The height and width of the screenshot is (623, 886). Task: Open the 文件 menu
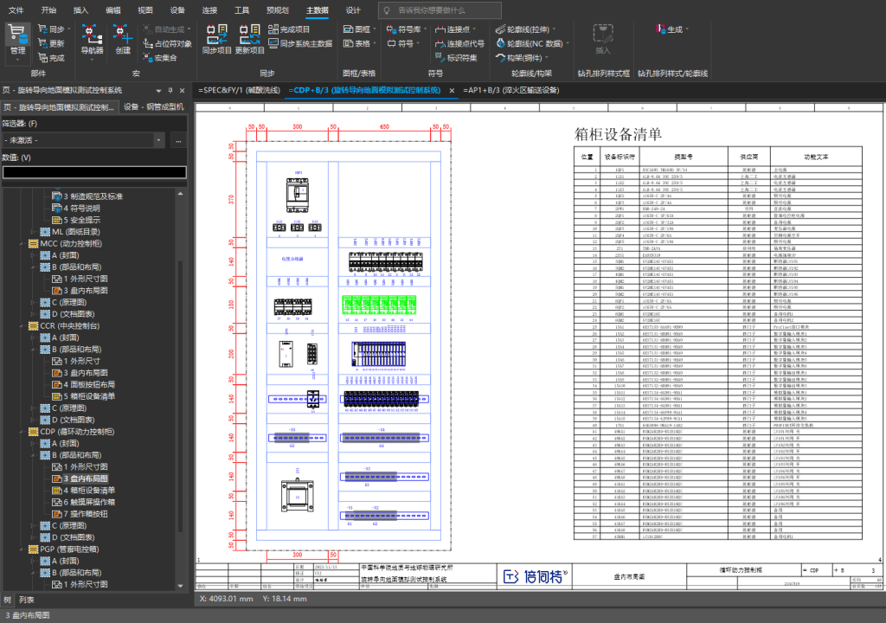coord(16,10)
